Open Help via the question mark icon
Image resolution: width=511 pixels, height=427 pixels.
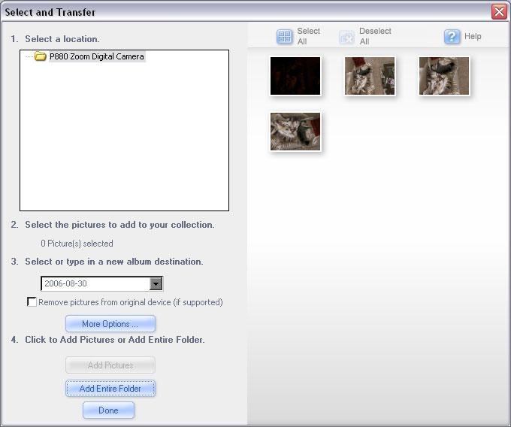(452, 36)
